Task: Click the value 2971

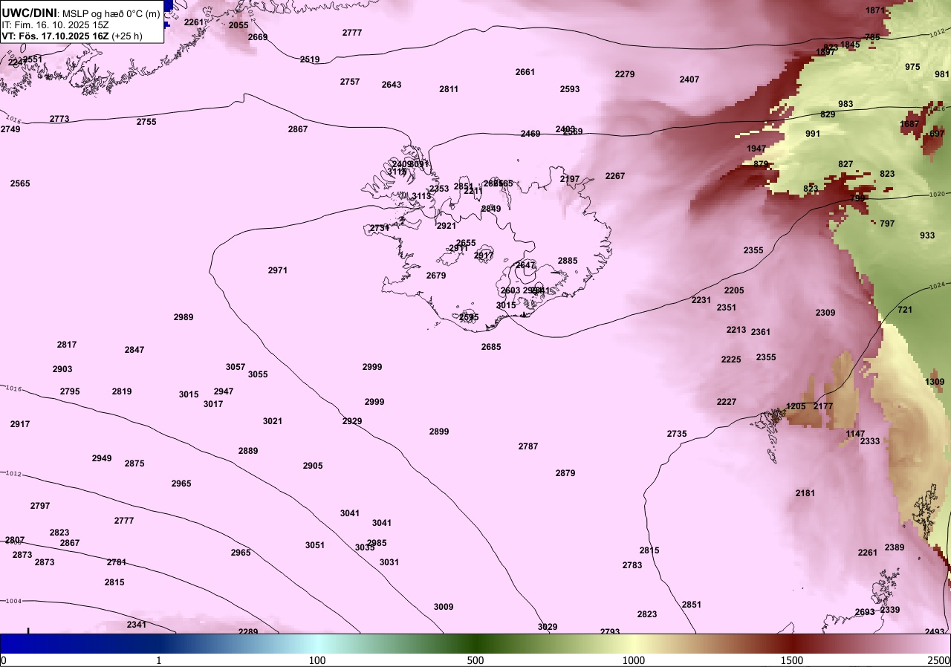Action: point(278,270)
